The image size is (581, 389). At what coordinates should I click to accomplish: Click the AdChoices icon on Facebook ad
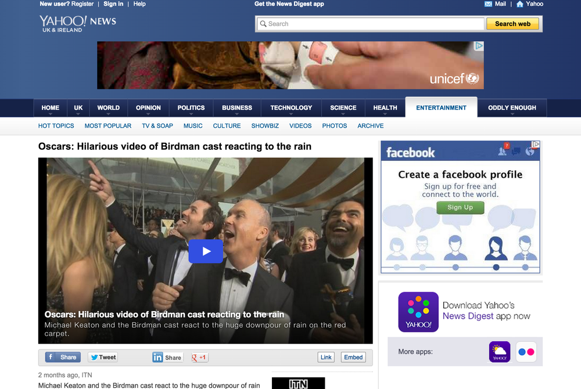point(536,144)
